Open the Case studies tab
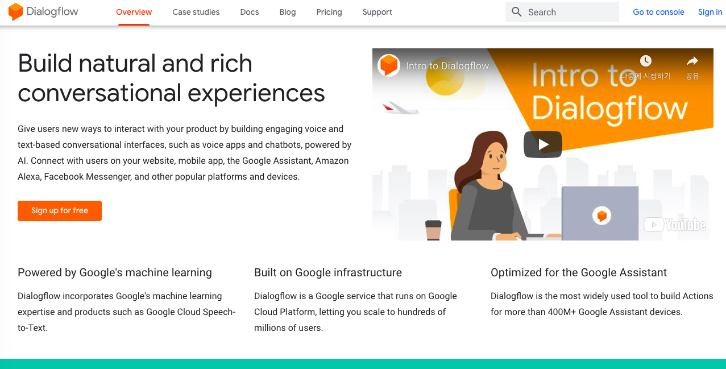Viewport: 726px width, 369px height. pyautogui.click(x=196, y=12)
